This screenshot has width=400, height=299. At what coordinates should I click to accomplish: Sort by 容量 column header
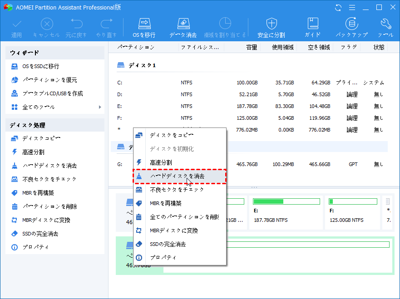coord(251,47)
